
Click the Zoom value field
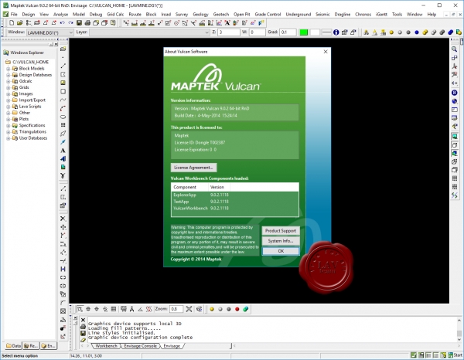click(x=176, y=309)
